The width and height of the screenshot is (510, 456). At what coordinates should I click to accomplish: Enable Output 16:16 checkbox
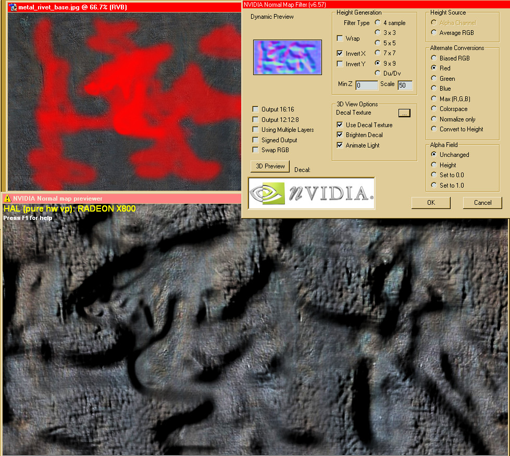point(256,109)
